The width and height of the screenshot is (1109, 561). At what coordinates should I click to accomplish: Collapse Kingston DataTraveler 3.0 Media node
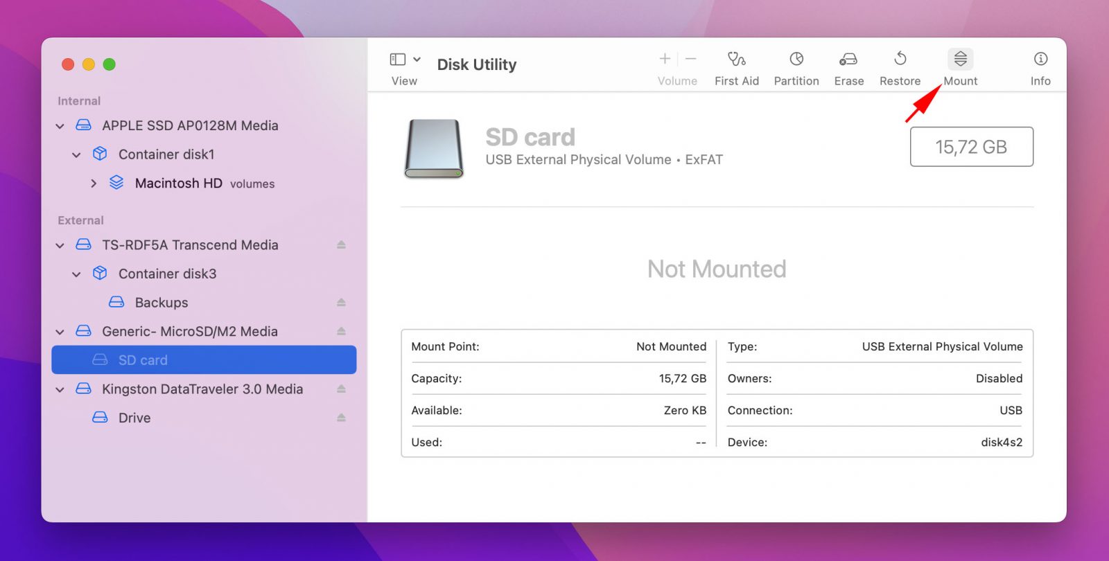60,389
